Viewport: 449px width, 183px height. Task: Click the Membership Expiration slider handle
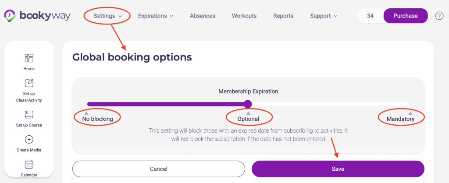pyautogui.click(x=248, y=104)
